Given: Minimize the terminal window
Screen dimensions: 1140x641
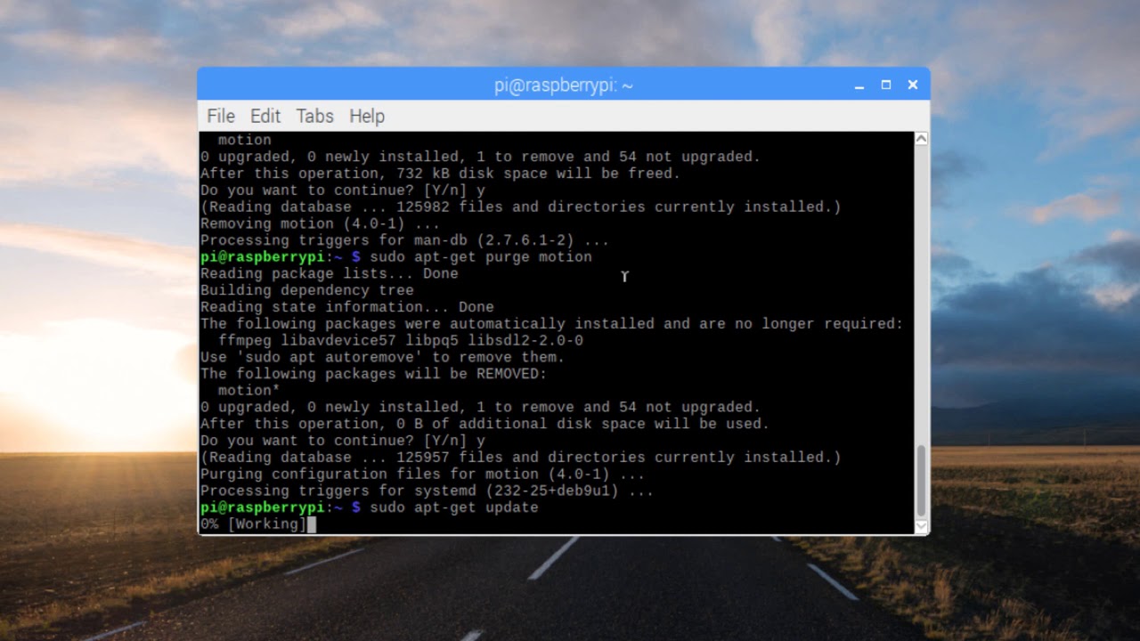Looking at the screenshot, I should pyautogui.click(x=859, y=85).
